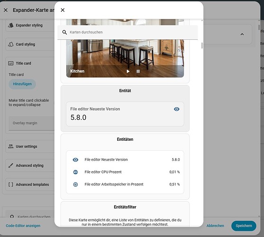264x237 pixels.
Task: Open File editor Arbeitsspeicher in Prozent row
Action: (125, 184)
